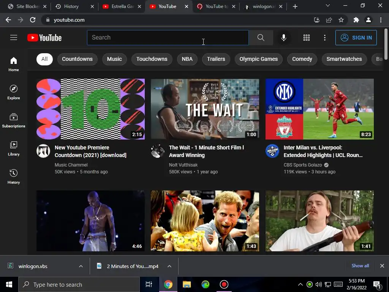This screenshot has height=292, width=389.
Task: Open the 1:43 toddler video thumbnail
Action: tap(205, 221)
